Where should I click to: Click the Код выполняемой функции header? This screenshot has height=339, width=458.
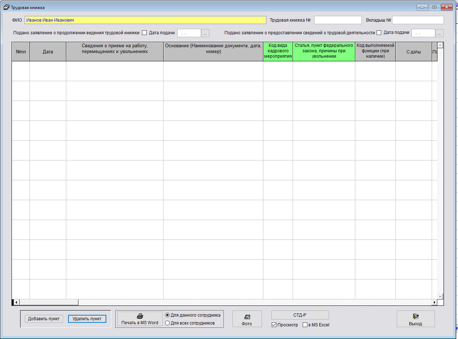pos(375,52)
